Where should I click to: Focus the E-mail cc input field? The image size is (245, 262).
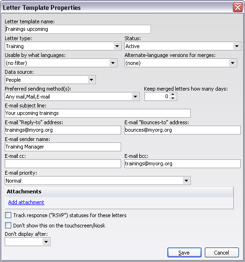click(63, 163)
